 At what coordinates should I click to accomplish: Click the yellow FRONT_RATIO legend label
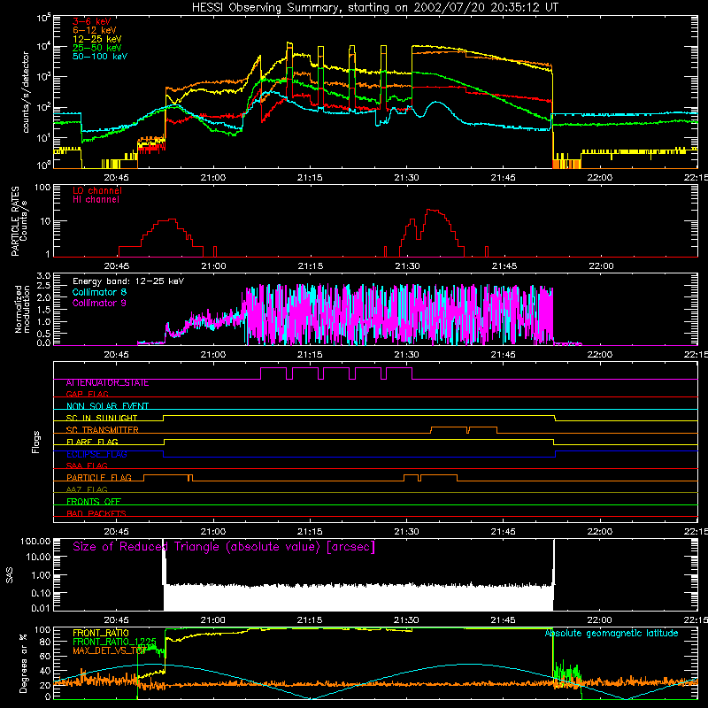click(101, 633)
